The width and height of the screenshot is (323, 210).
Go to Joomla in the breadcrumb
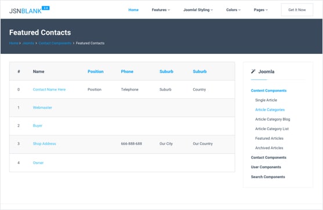coord(28,43)
